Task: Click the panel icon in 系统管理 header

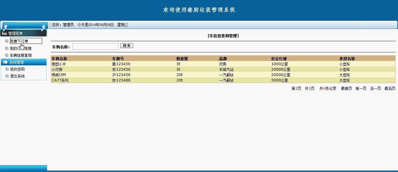Action: (x=5, y=62)
